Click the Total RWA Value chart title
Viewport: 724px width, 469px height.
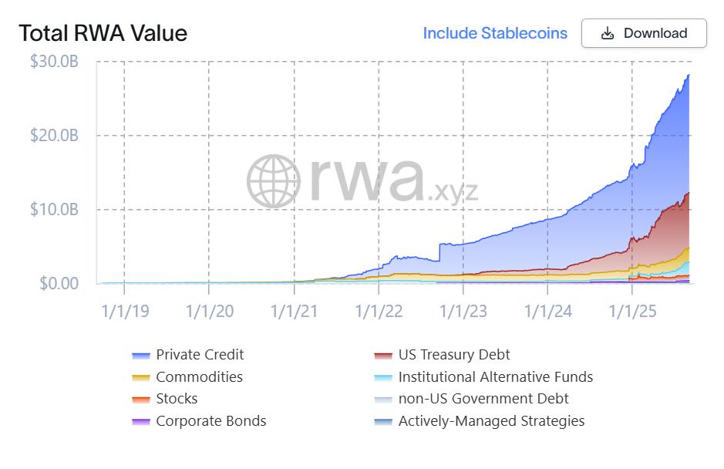pos(103,33)
